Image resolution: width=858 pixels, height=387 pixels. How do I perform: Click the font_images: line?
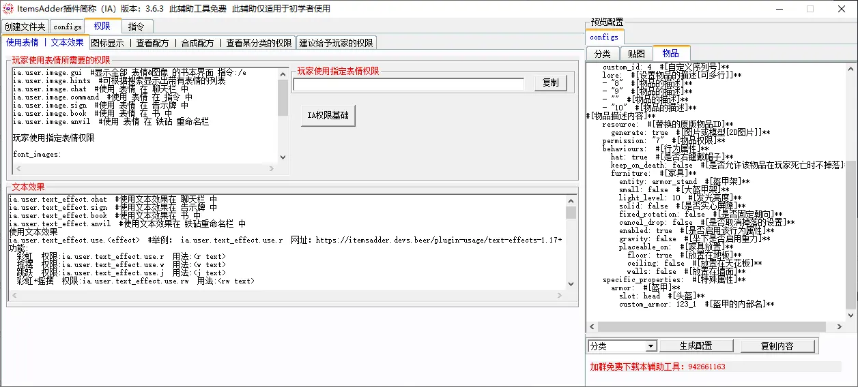pyautogui.click(x=37, y=154)
